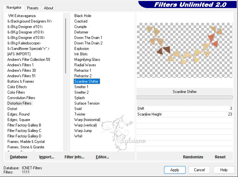The width and height of the screenshot is (238, 177).
Task: Choose the Cracked filter
Action: click(81, 21)
